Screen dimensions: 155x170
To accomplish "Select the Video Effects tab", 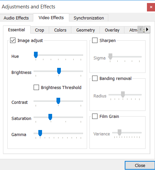I will pyautogui.click(x=51, y=17).
